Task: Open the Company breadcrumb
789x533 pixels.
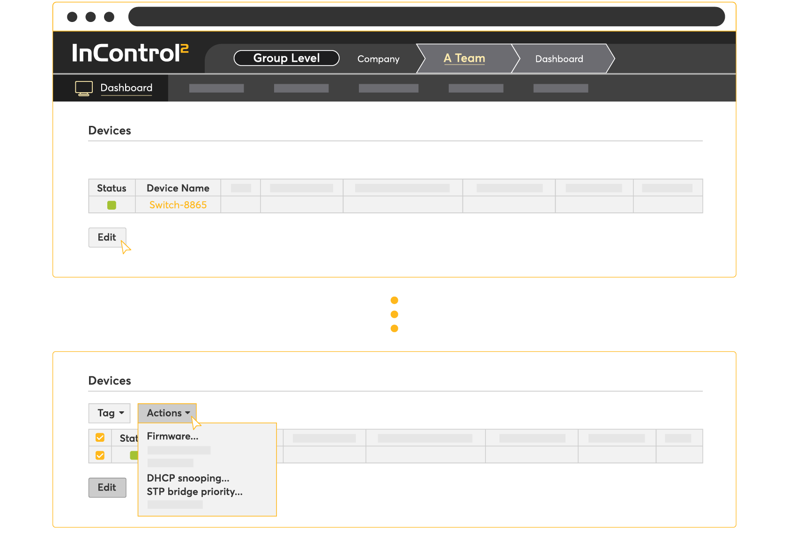Action: (378, 58)
